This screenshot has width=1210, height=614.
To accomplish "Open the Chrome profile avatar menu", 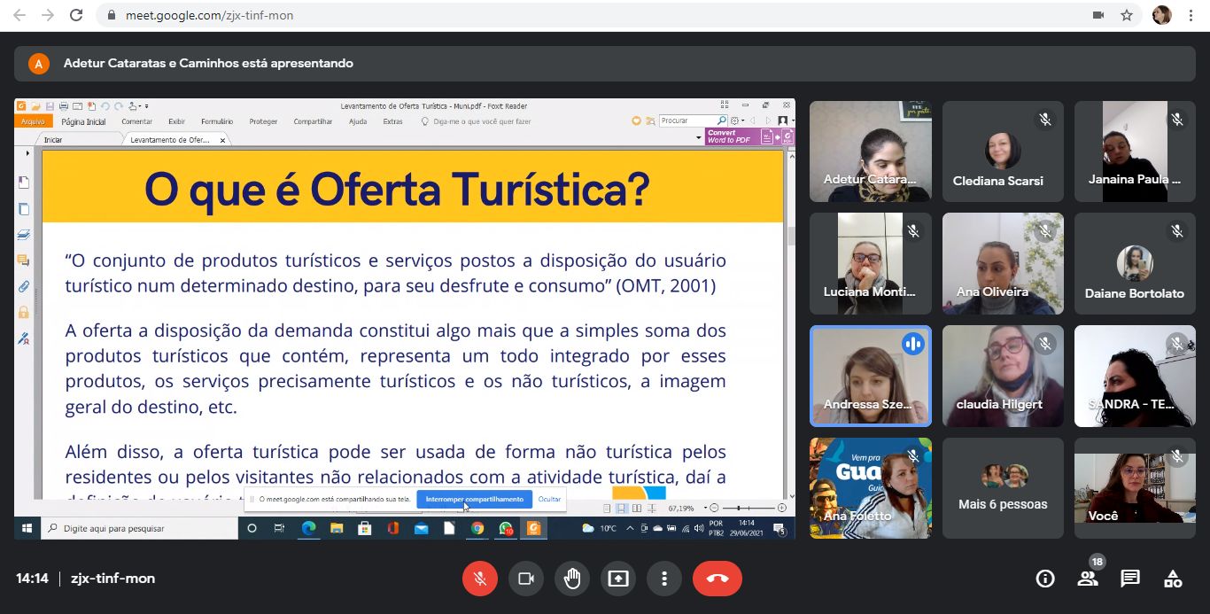I will pos(1161,15).
